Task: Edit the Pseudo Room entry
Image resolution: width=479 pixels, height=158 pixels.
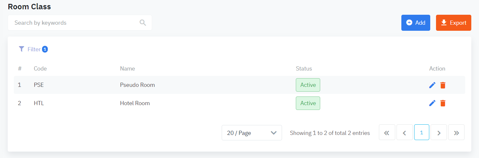Action: (x=432, y=85)
